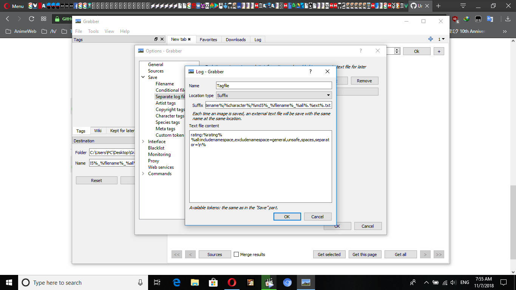The width and height of the screenshot is (516, 290).
Task: Reload the page in Opera
Action: point(32,19)
